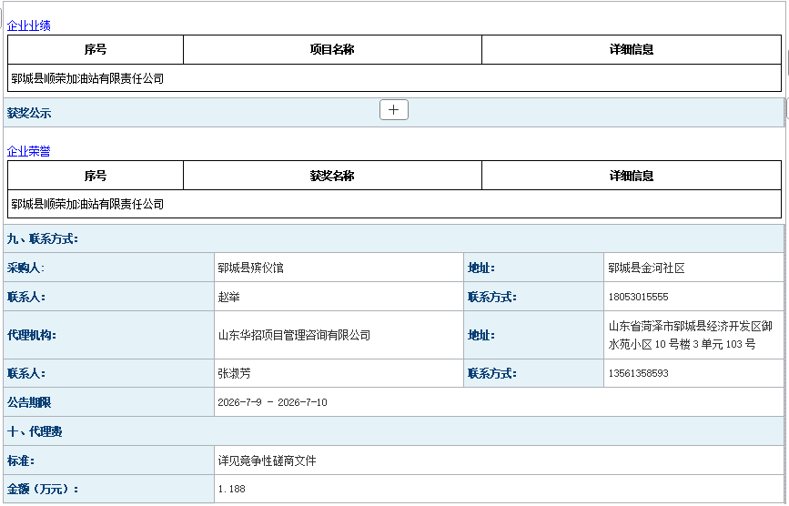This screenshot has width=789, height=506.
Task: Click 联系人 label beside 张淑芳
Action: tap(26, 374)
